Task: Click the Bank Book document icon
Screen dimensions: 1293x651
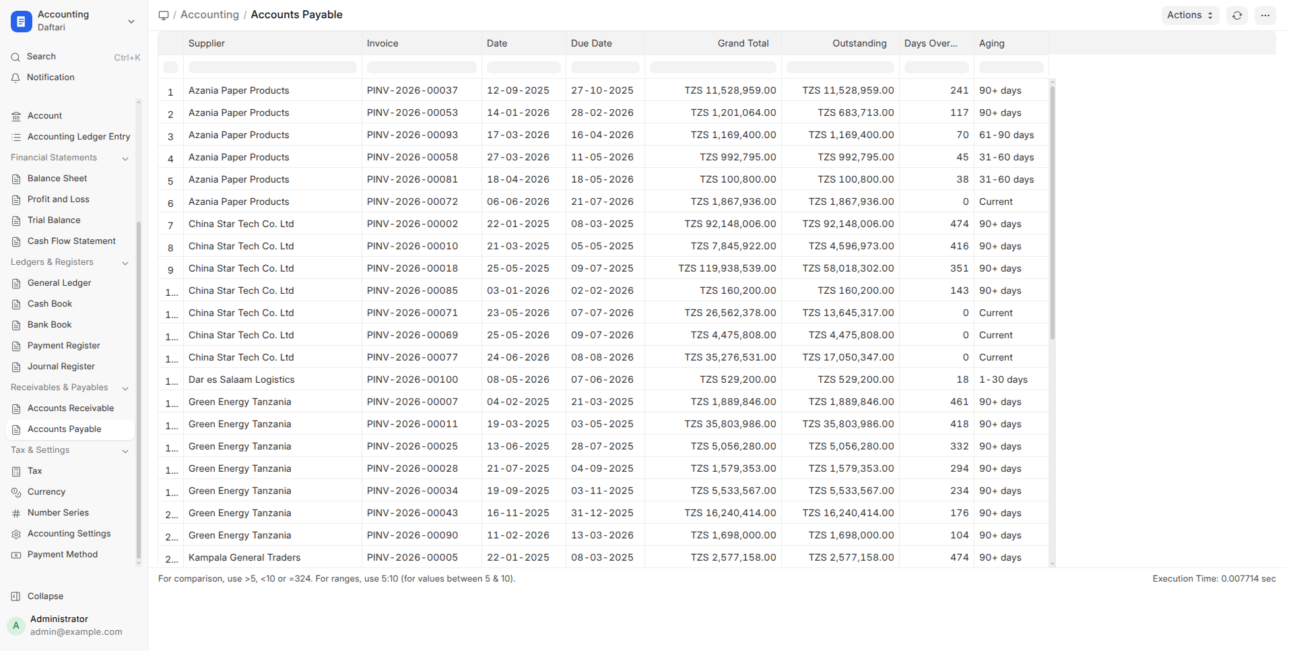Action: pos(16,325)
